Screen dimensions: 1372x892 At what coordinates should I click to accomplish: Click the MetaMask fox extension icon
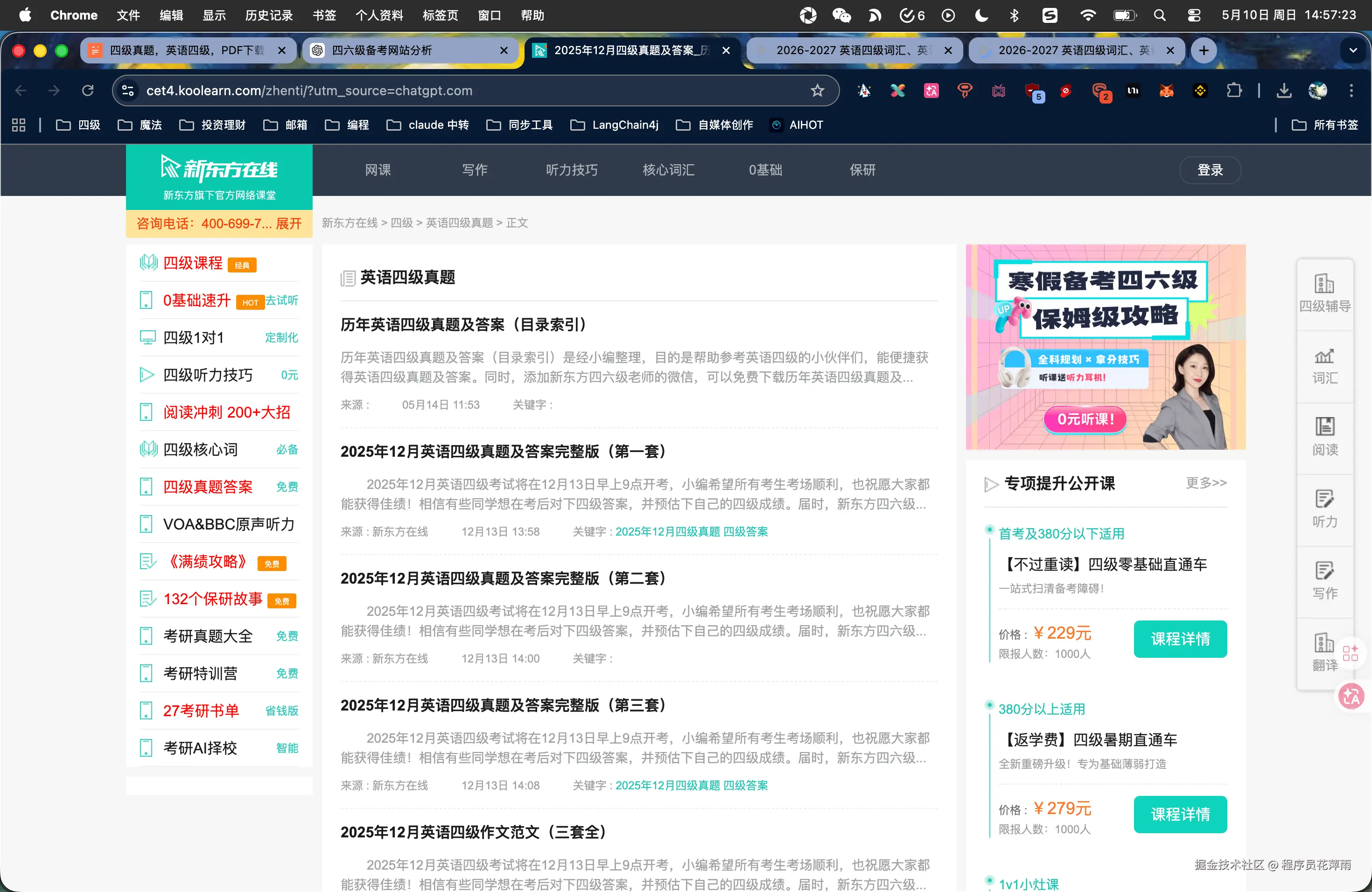pyautogui.click(x=1166, y=91)
